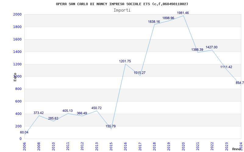This screenshot has width=244, height=152.
Task: Click the x-axis year 2018
Action: [154, 147]
